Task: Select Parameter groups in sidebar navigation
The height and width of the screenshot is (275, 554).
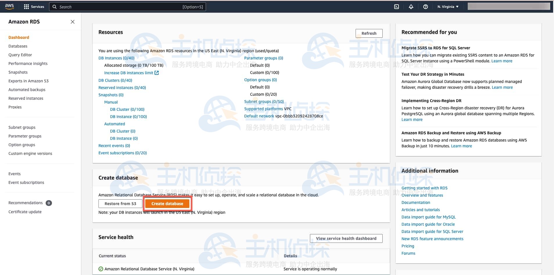Action: [25, 136]
